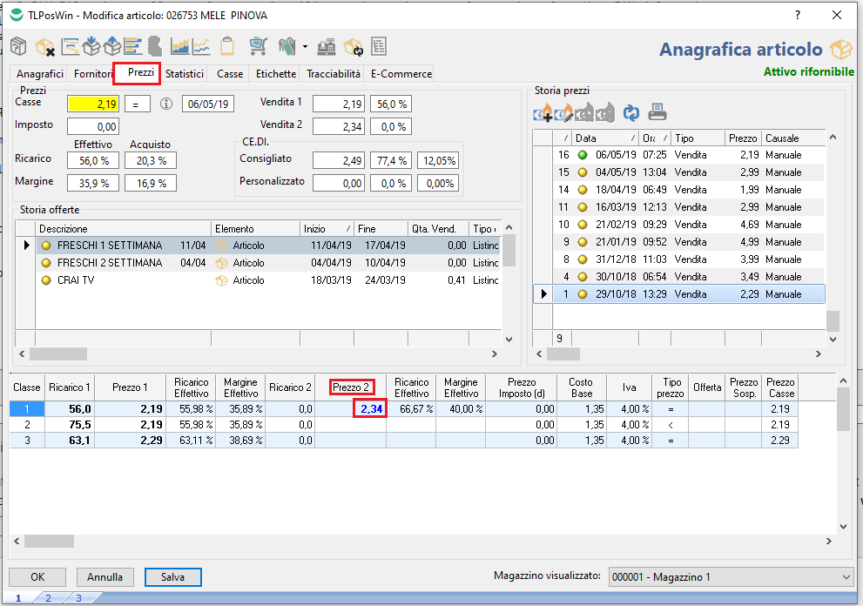Print the Storia prezzi price history

[x=657, y=112]
